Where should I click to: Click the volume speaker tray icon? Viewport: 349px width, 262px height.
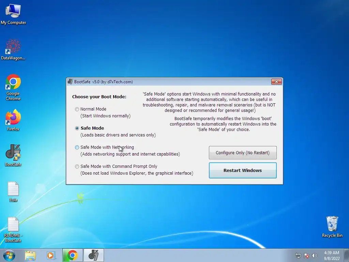315,256
